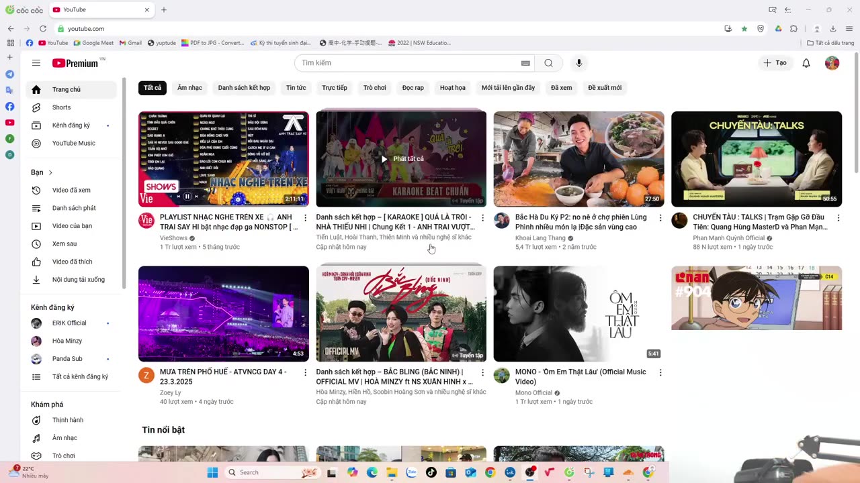This screenshot has height=483, width=860.
Task: Open more options for Bắc Hà Du Ký P2
Action: (x=660, y=218)
